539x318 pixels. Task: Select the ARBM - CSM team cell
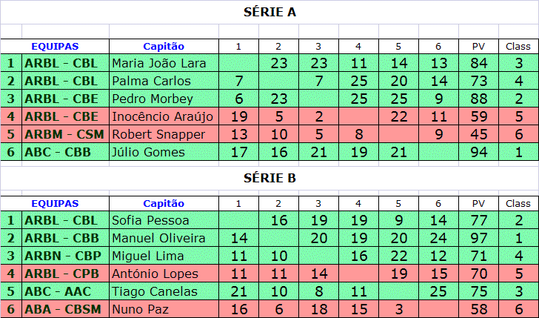point(65,134)
